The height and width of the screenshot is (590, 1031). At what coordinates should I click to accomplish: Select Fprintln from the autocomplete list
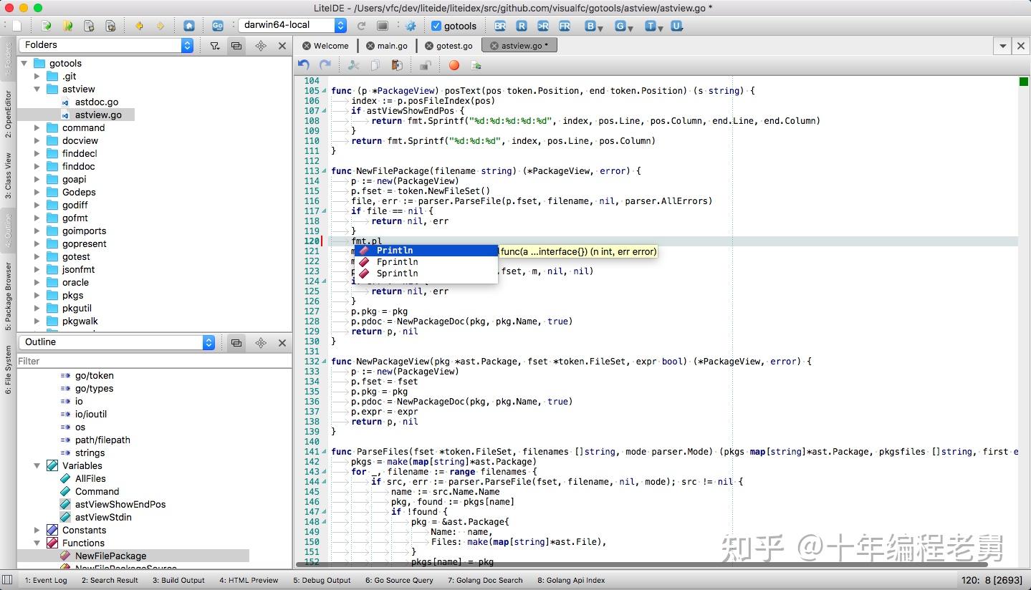click(397, 262)
